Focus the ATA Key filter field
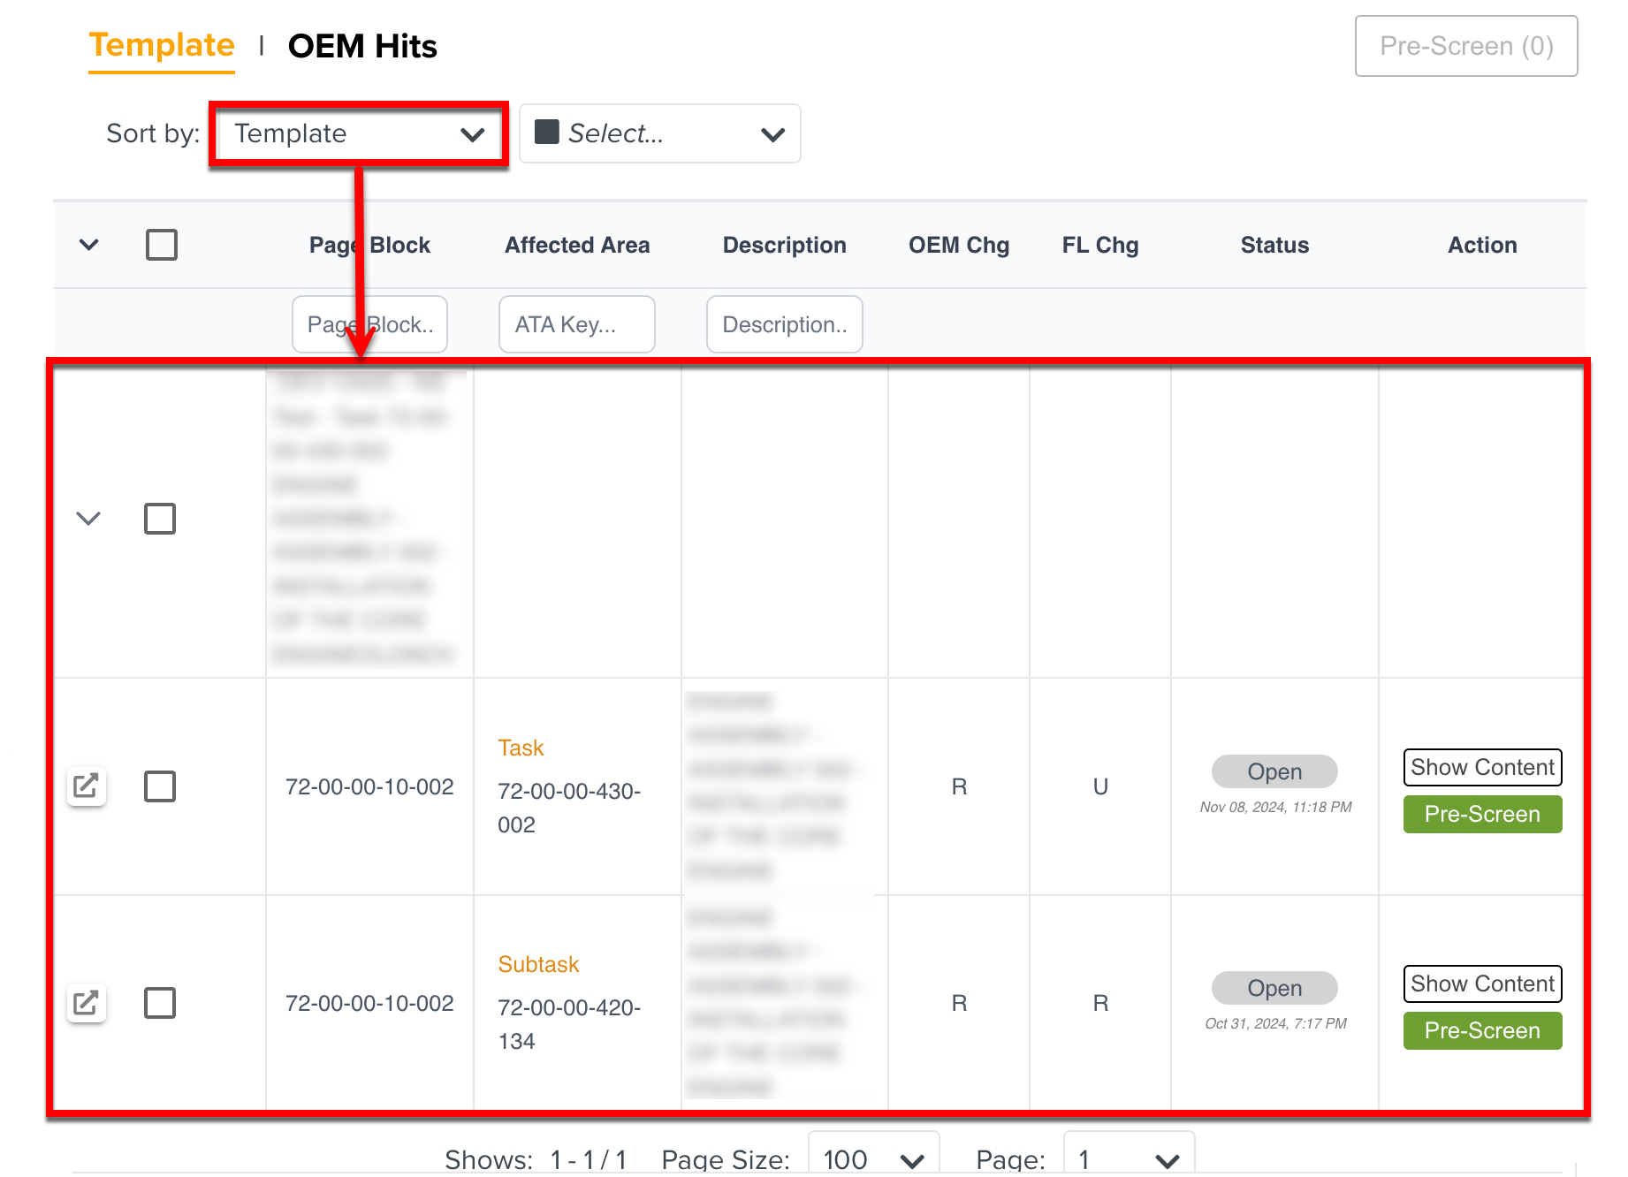This screenshot has height=1177, width=1628. click(576, 324)
